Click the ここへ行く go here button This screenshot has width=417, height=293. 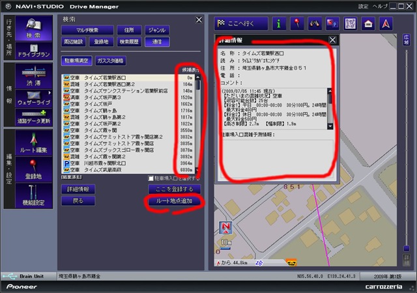click(x=241, y=23)
